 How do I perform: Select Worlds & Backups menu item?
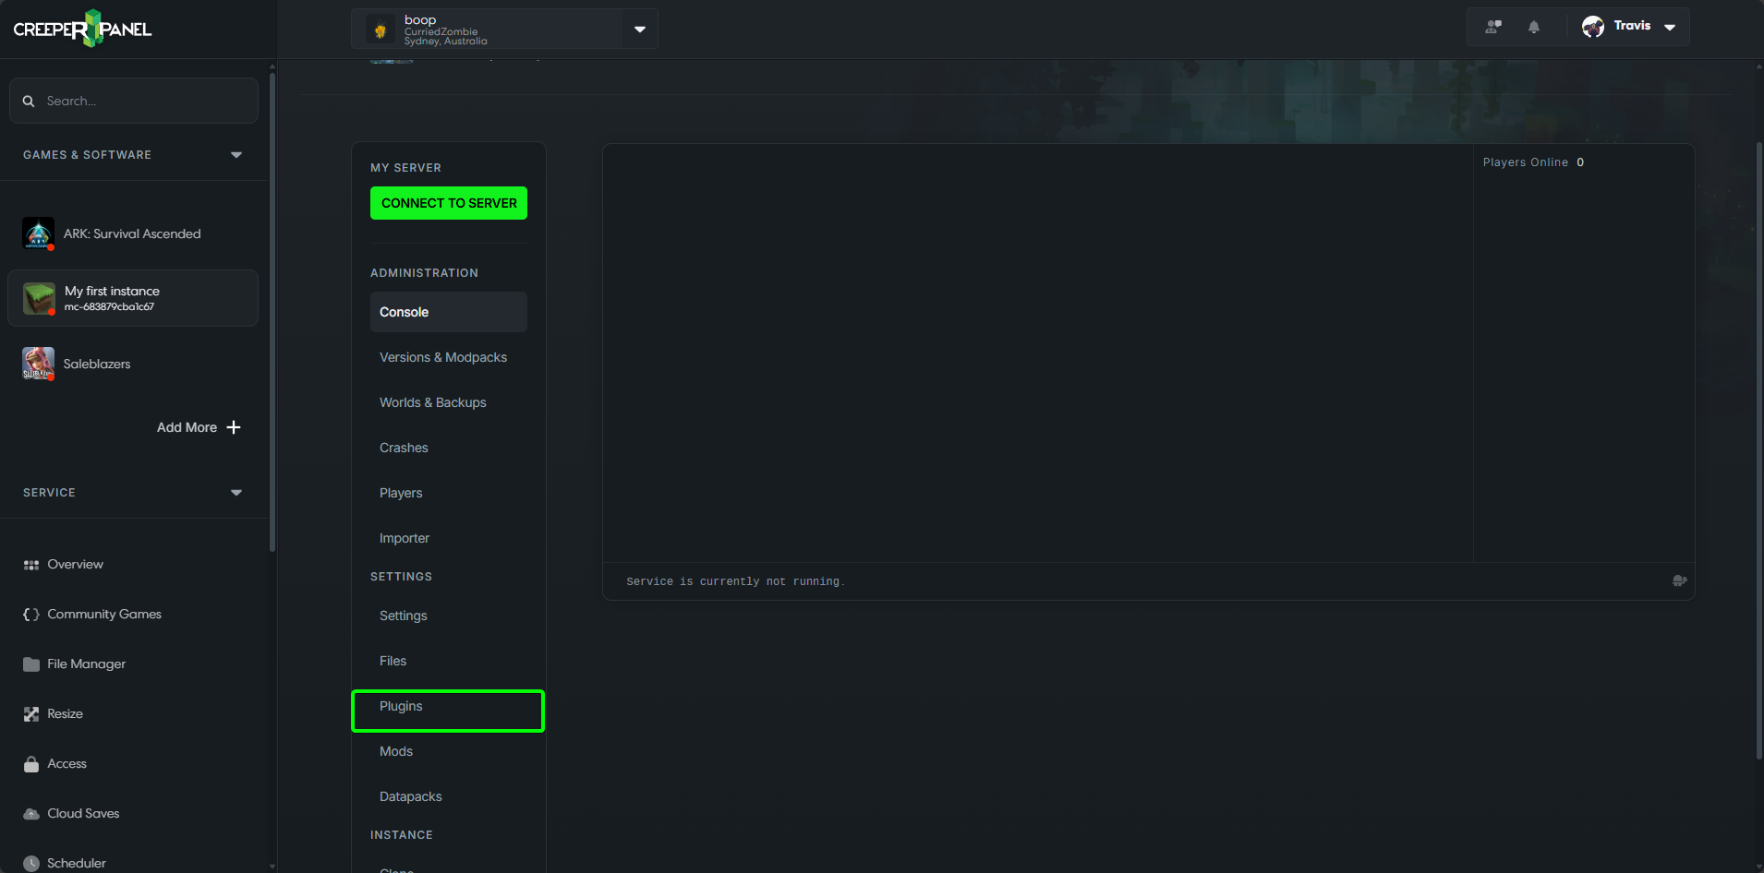click(x=433, y=402)
